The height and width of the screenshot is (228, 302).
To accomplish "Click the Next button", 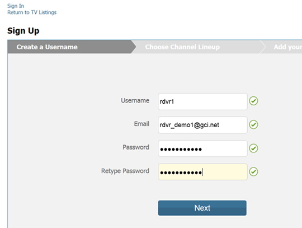I will coord(202,208).
